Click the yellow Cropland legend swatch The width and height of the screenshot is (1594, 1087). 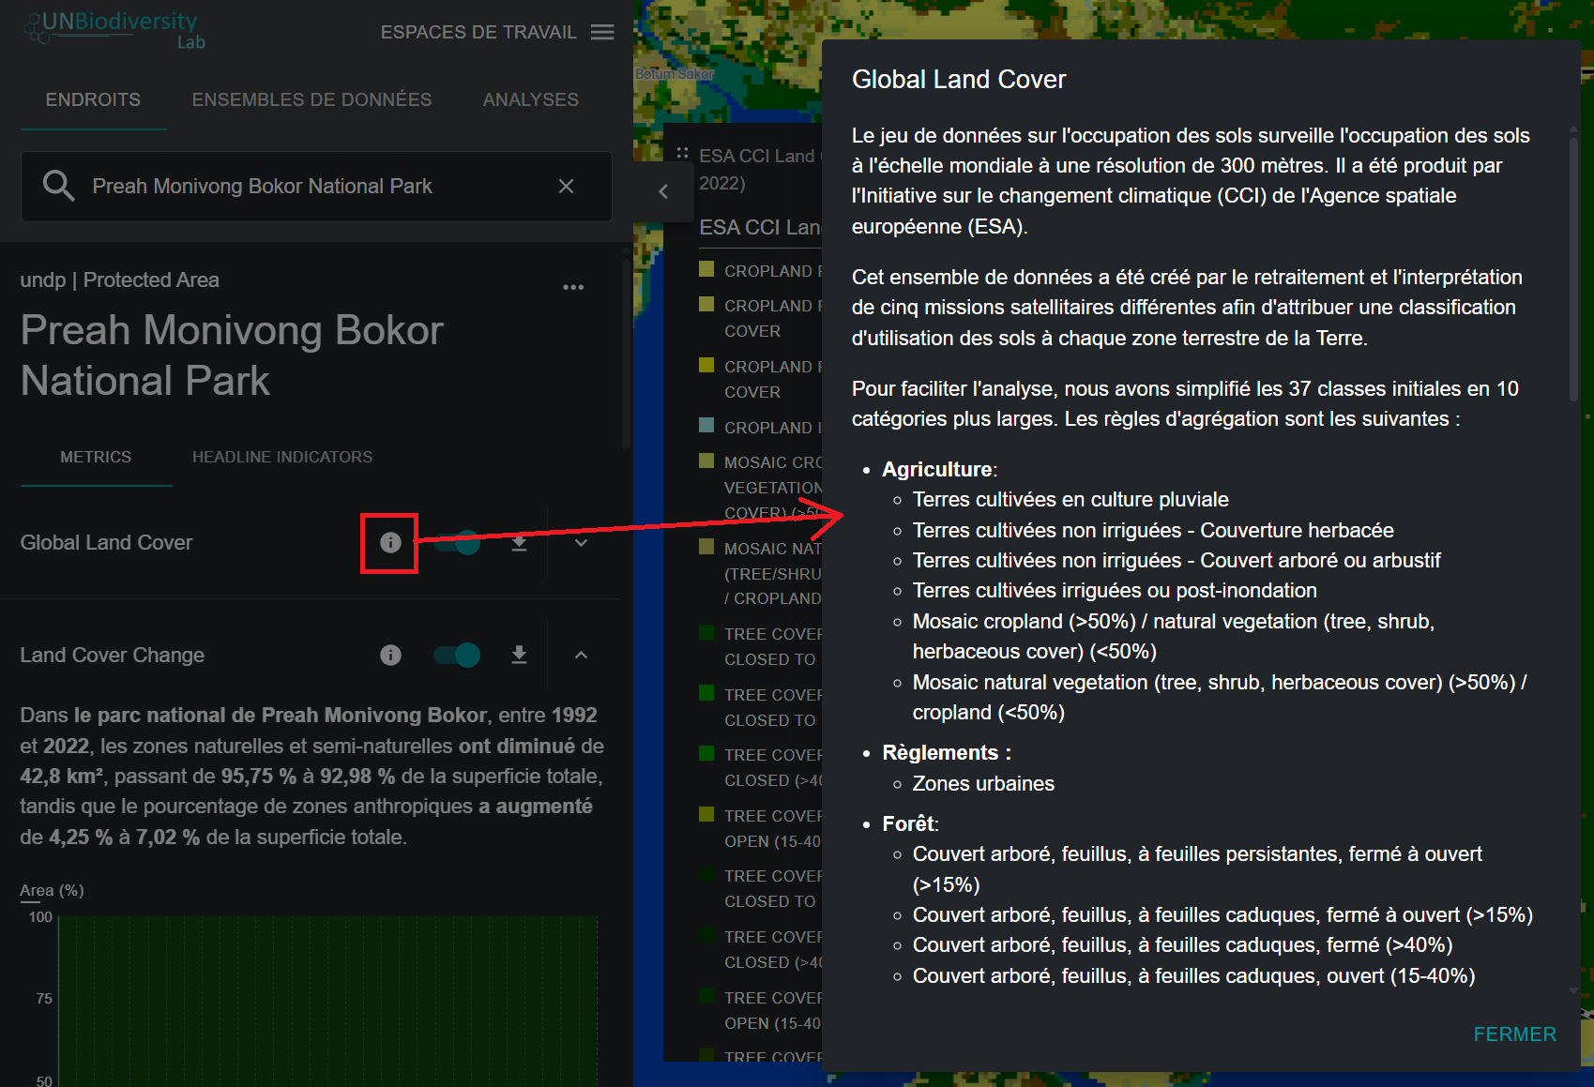coord(707,270)
